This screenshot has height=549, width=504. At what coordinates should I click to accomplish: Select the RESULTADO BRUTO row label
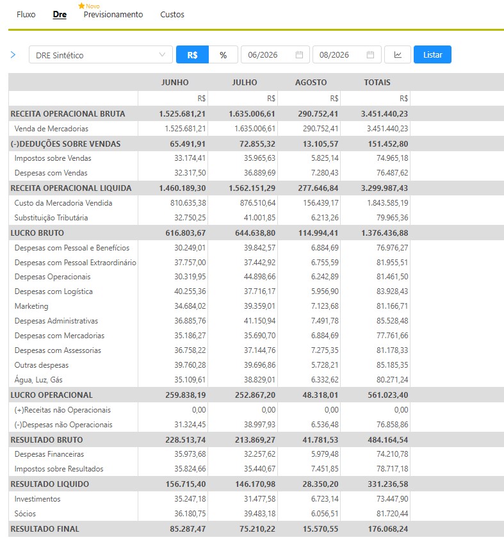pyautogui.click(x=47, y=439)
